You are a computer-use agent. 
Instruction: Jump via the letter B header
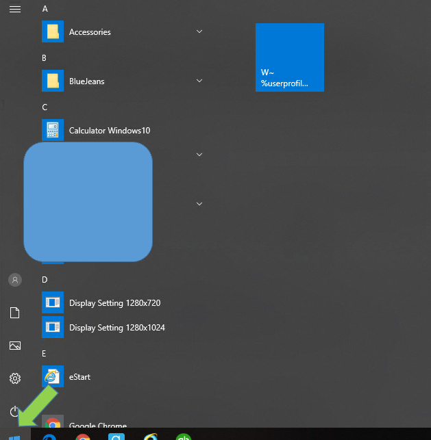click(x=44, y=58)
